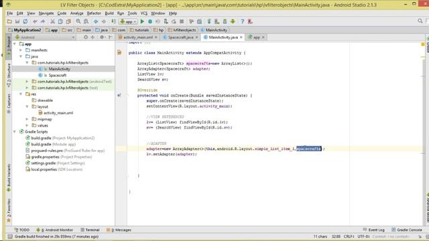Click the Cut scissors icon
The image size is (429, 241).
pos(52,21)
